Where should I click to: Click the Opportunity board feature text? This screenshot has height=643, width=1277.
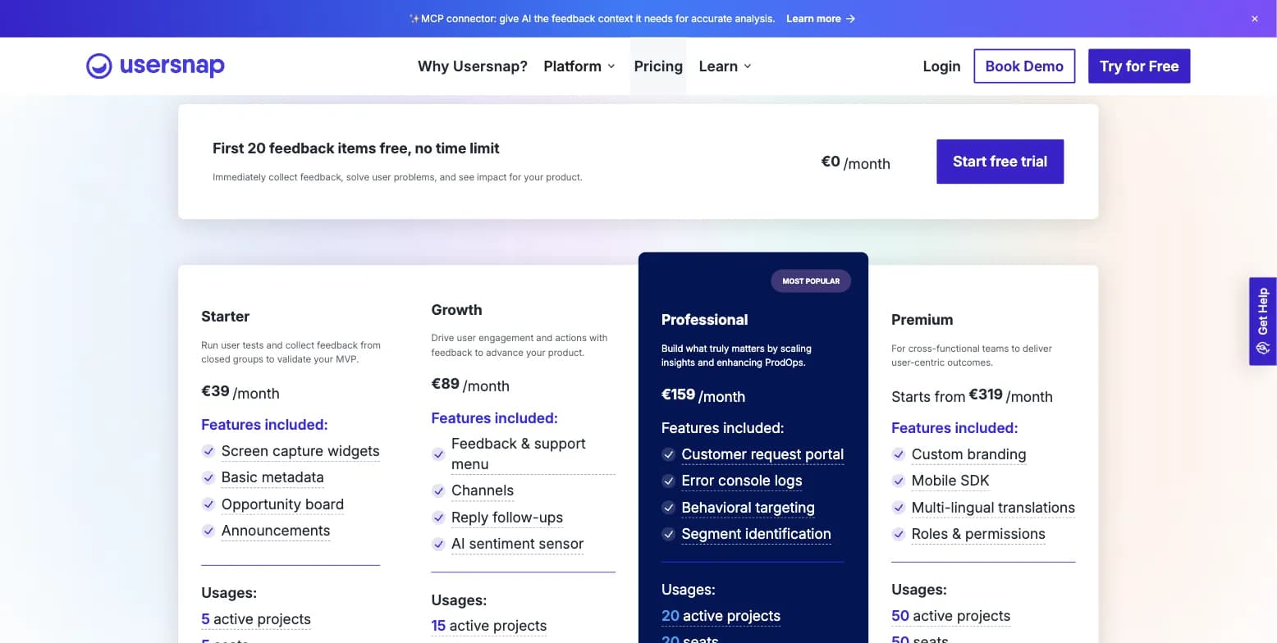pos(282,504)
